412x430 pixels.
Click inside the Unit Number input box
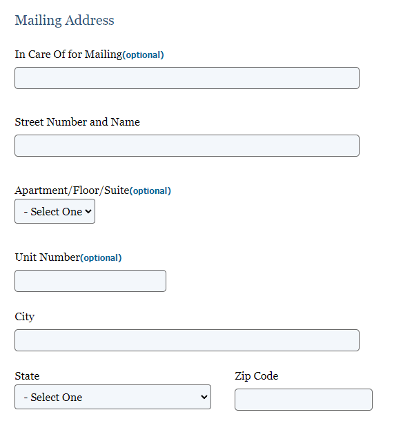pyautogui.click(x=90, y=281)
